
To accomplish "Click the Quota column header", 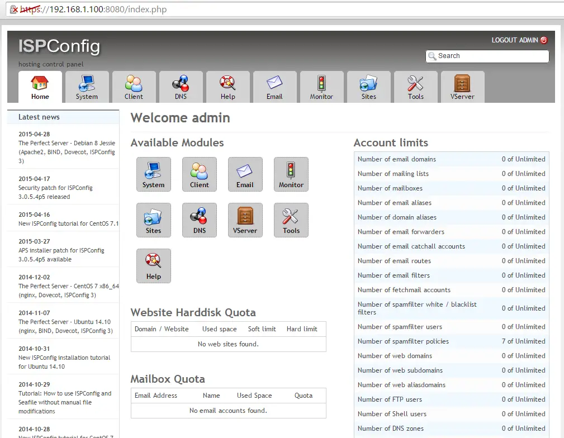I will (x=303, y=396).
